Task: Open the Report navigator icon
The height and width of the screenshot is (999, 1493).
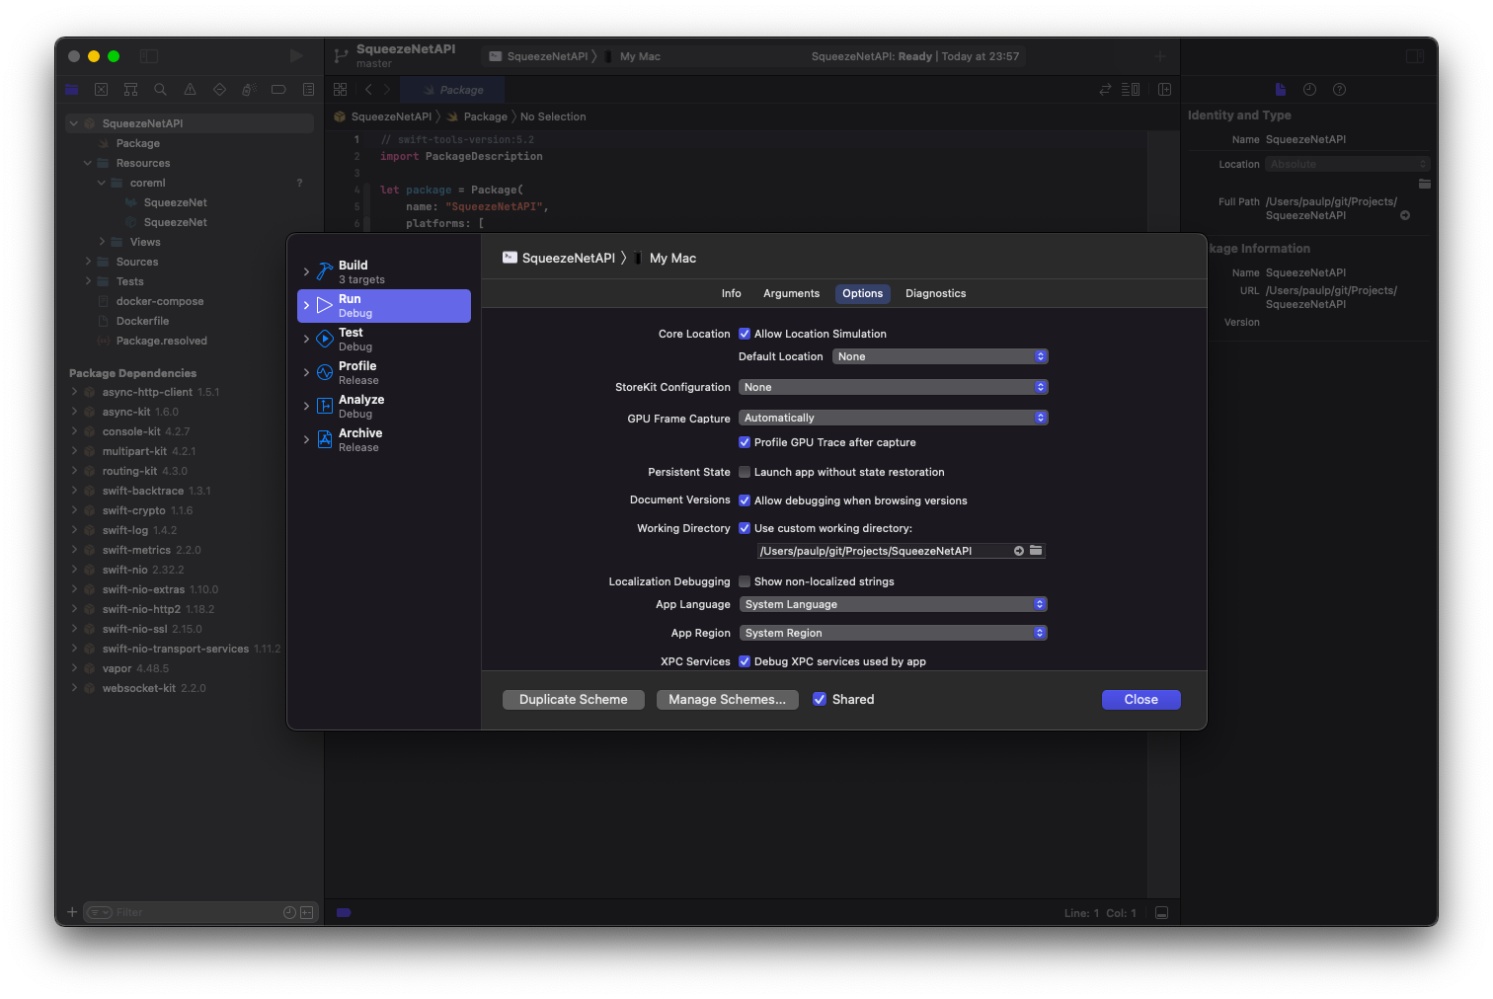Action: tap(308, 90)
